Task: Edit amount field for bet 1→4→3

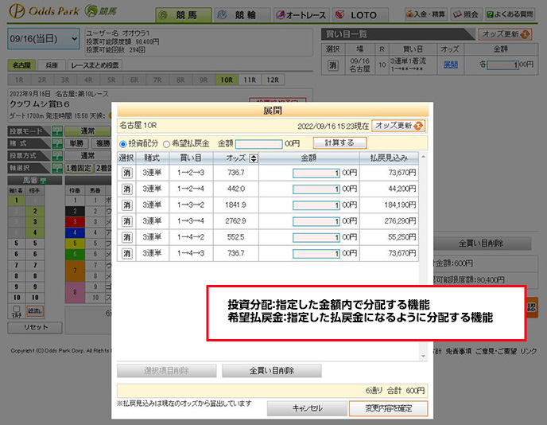Action: (316, 253)
